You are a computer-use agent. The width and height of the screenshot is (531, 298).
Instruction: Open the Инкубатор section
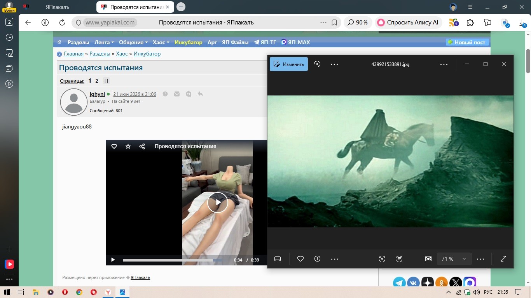[189, 42]
